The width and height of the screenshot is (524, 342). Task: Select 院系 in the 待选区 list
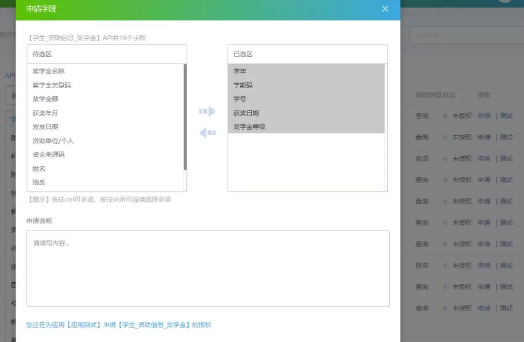click(105, 183)
